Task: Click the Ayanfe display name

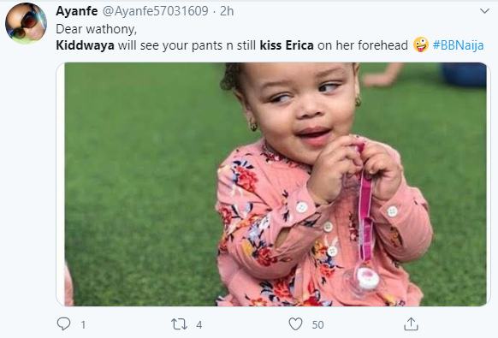Action: tap(77, 11)
